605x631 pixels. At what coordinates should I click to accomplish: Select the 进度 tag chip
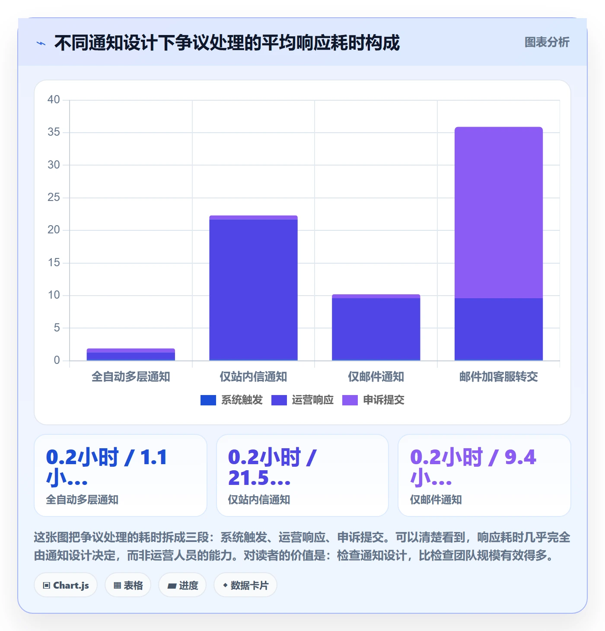coord(182,585)
